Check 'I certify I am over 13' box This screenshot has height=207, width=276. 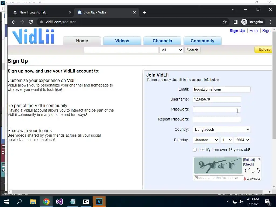(x=195, y=150)
